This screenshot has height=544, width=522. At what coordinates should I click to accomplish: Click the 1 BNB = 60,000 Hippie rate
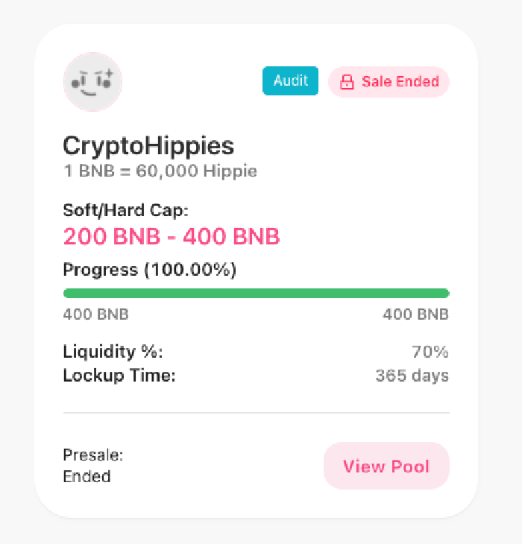160,171
